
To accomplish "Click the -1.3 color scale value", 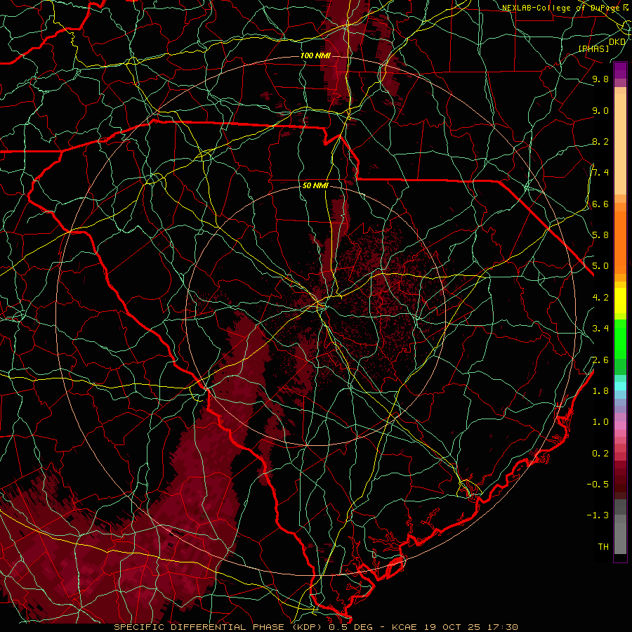I will point(598,515).
